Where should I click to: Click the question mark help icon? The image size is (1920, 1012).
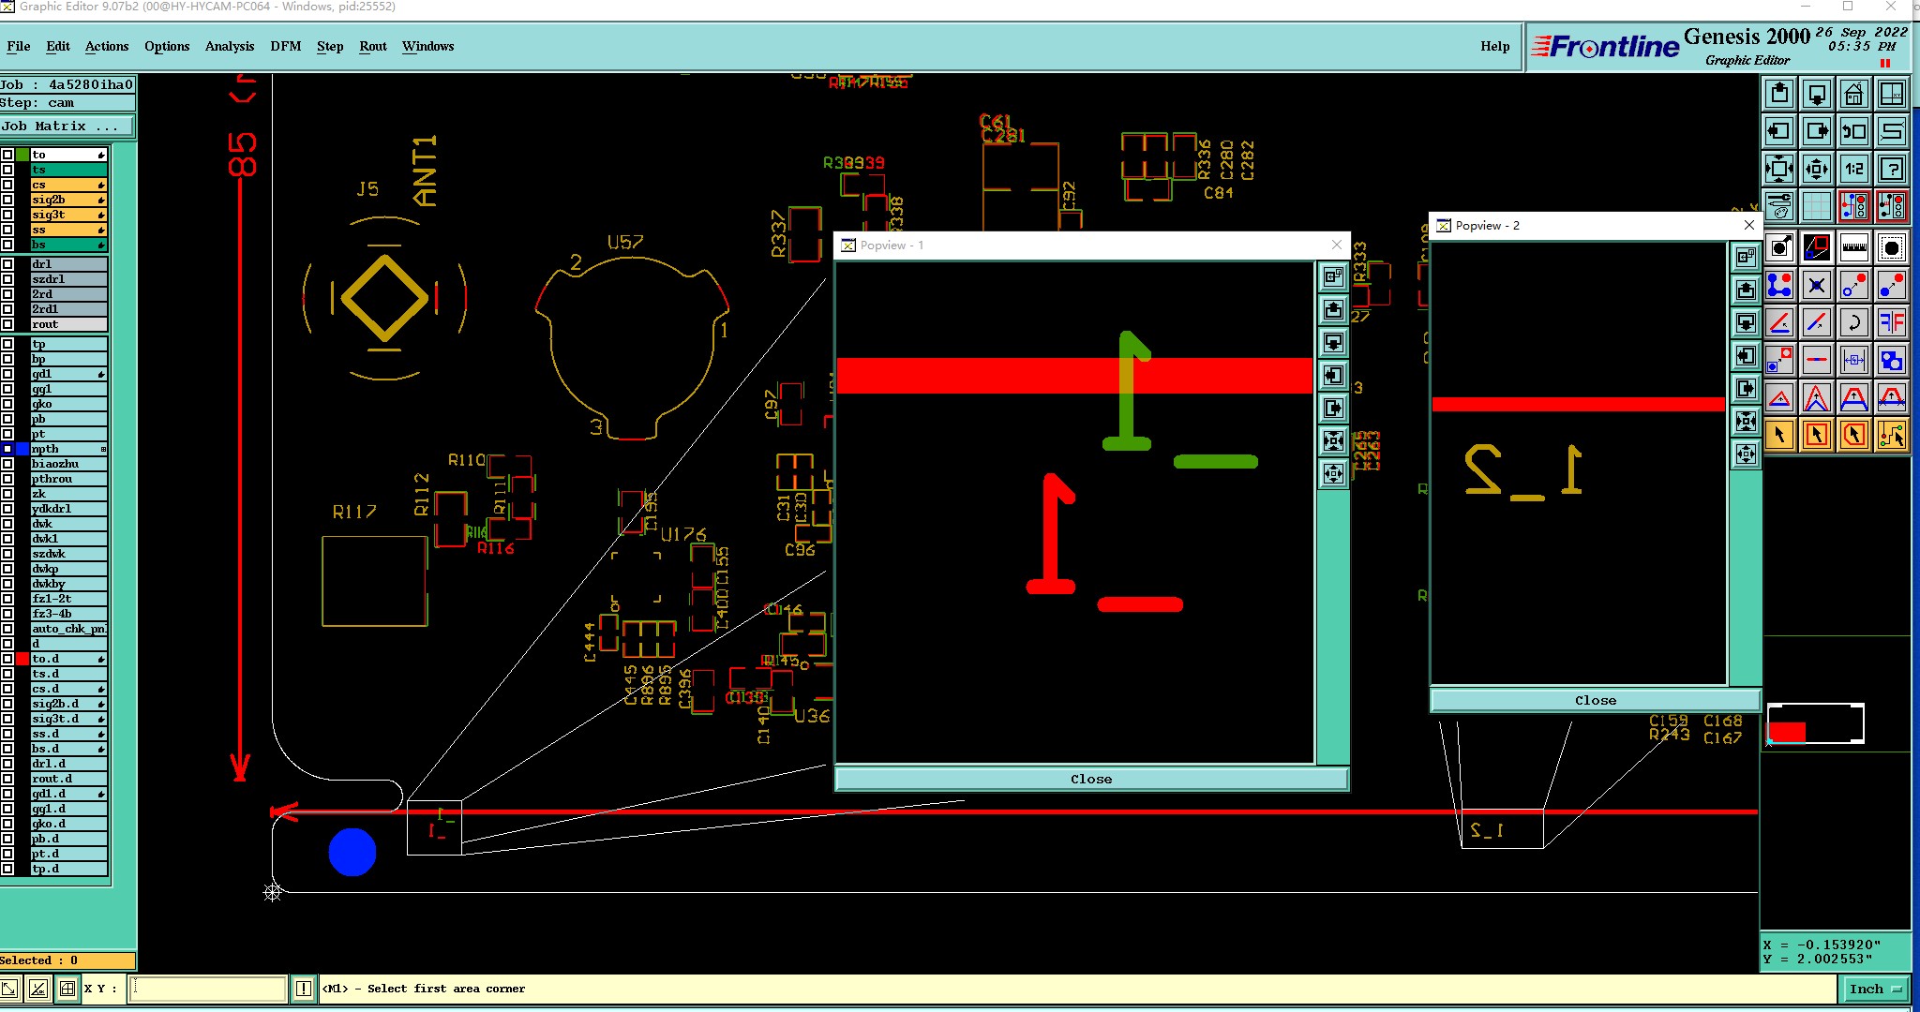1891,170
